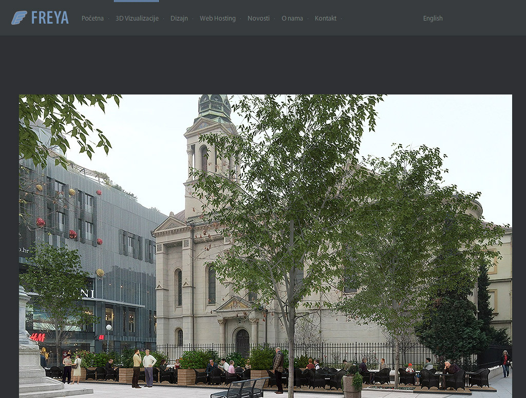Click the potted plant in stone planter
The image size is (526, 398).
point(352,384)
